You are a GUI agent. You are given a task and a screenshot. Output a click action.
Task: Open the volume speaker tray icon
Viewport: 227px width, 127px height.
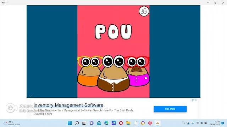(x=202, y=123)
